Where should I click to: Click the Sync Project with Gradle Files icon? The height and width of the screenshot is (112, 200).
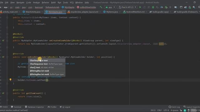[x=185, y=7]
